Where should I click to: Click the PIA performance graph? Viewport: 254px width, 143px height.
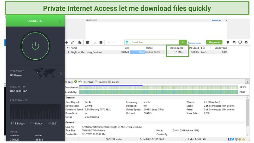pyautogui.click(x=35, y=112)
